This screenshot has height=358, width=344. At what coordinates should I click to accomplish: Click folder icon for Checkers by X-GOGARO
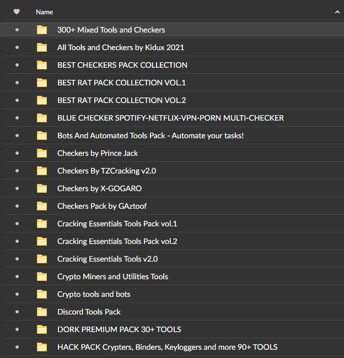click(x=42, y=188)
